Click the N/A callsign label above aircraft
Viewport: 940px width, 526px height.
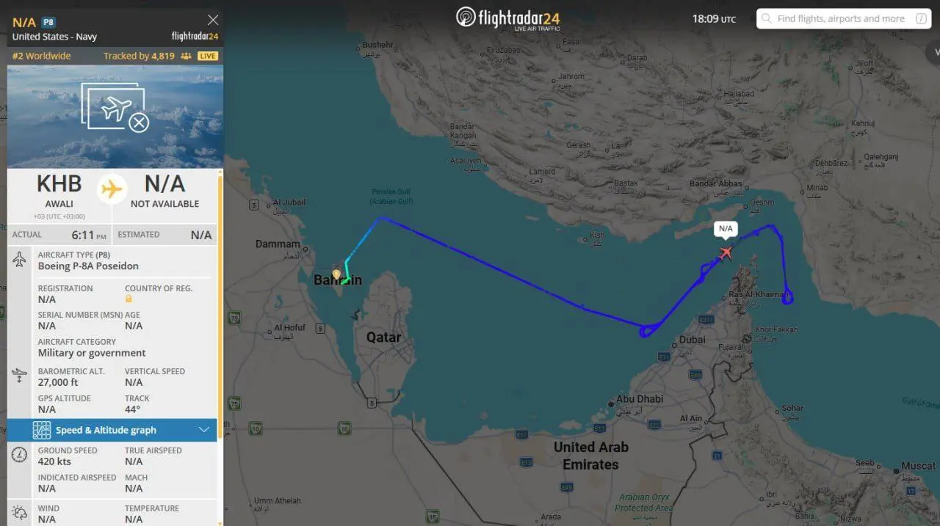(726, 229)
